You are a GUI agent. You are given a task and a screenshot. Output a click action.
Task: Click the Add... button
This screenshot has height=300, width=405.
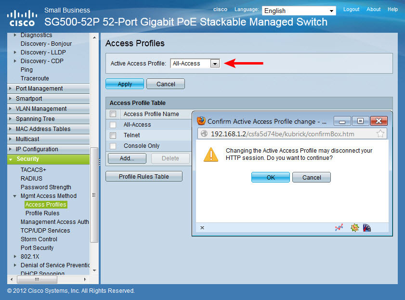[x=127, y=158]
